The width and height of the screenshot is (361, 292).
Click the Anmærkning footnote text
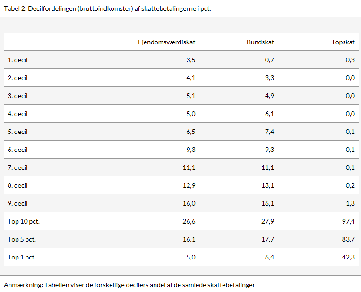pyautogui.click(x=129, y=285)
